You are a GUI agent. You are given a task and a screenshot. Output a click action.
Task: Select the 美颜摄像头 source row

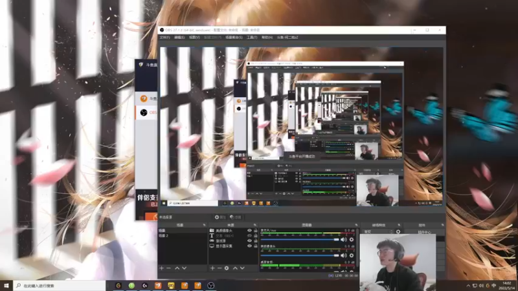point(233,231)
